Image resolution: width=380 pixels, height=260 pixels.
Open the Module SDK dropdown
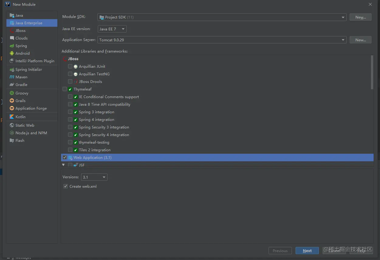click(x=222, y=17)
